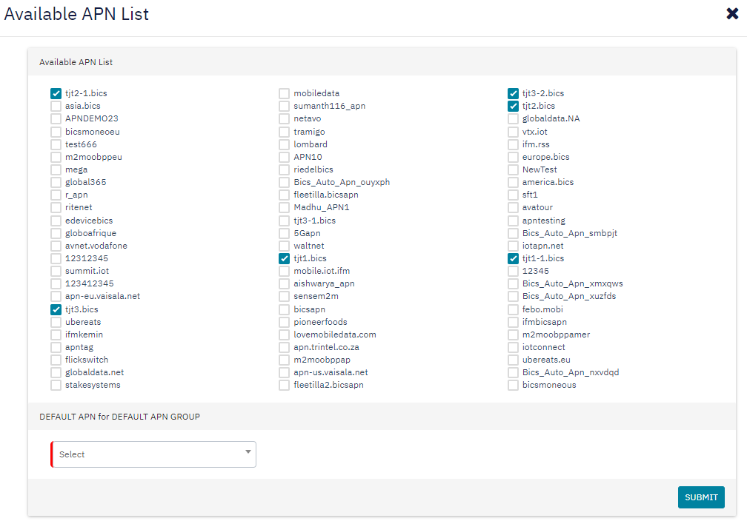Viewport: 747px width, 521px height.
Task: Select the europe.bics APN checkbox
Action: tap(513, 157)
